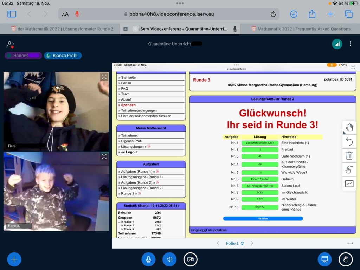
Task: Open the Forum link
Action: [126, 83]
